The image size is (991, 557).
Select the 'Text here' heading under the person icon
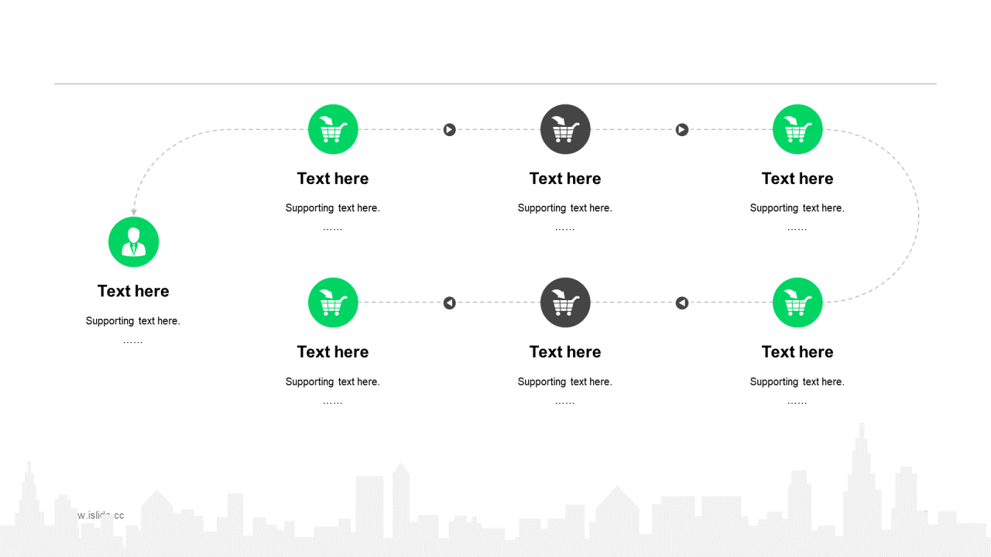click(x=133, y=291)
